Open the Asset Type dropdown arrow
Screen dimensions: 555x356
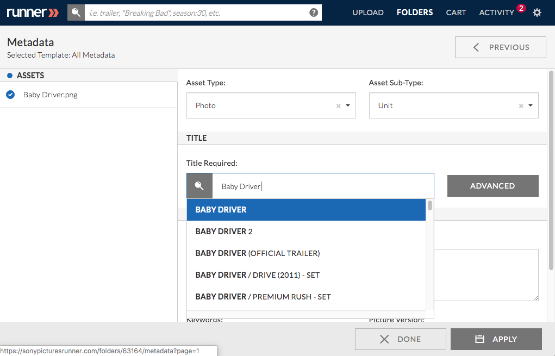point(348,105)
